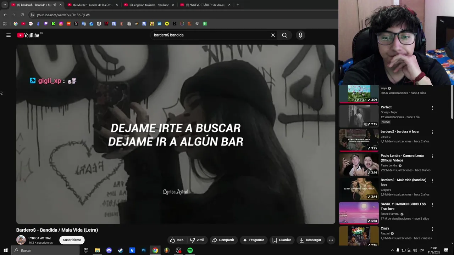
Task: Go back to the previous page
Action: [5, 15]
